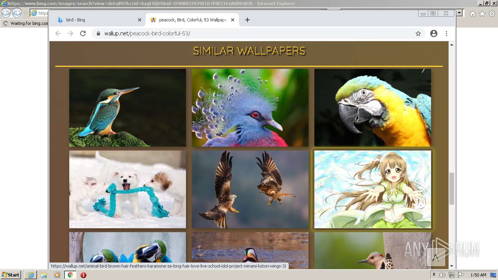498x280 pixels.
Task: Click page scrollbar up arrow
Action: click(x=452, y=45)
